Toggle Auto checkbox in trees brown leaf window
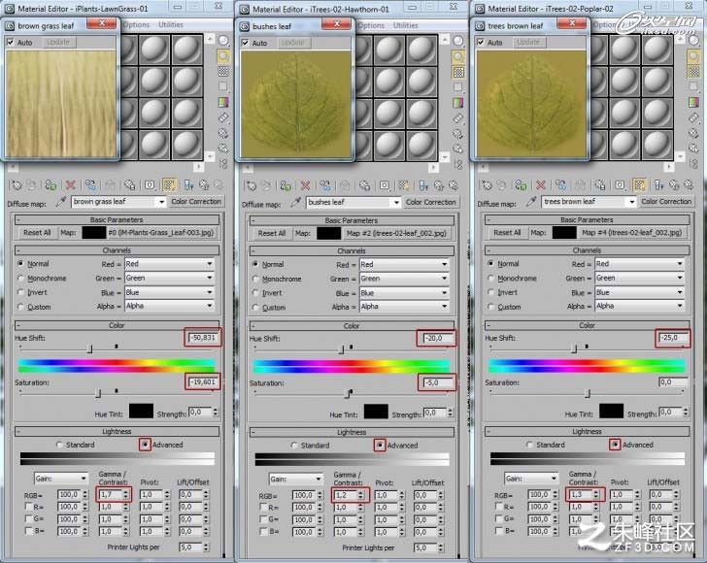Image resolution: width=707 pixels, height=563 pixels. coord(481,42)
